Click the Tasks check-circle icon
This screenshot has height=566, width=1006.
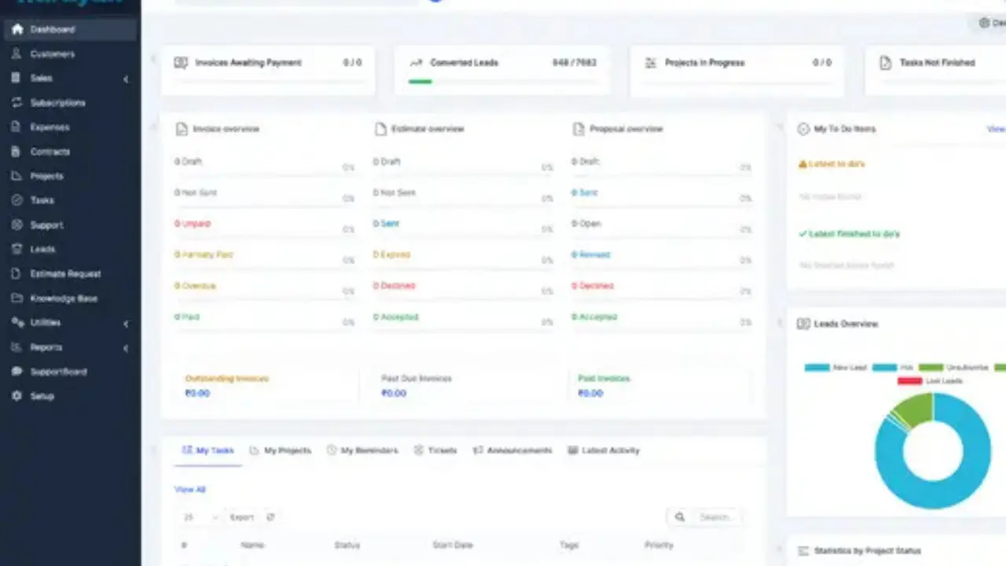[17, 200]
